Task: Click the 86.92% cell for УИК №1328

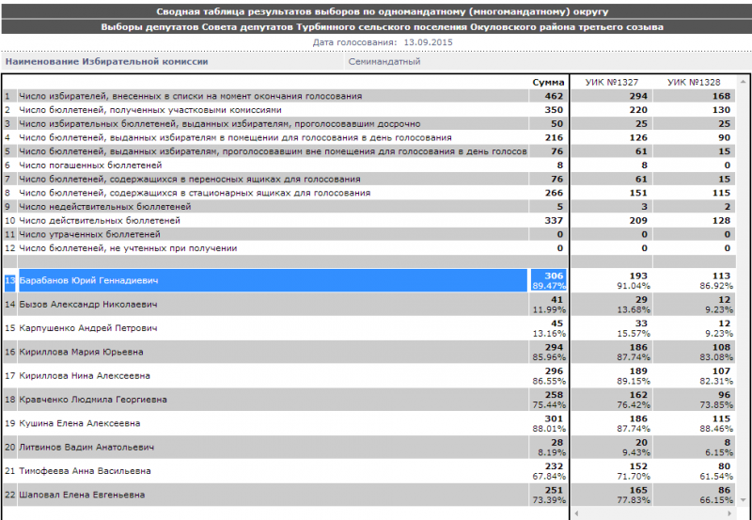Action: coord(716,286)
